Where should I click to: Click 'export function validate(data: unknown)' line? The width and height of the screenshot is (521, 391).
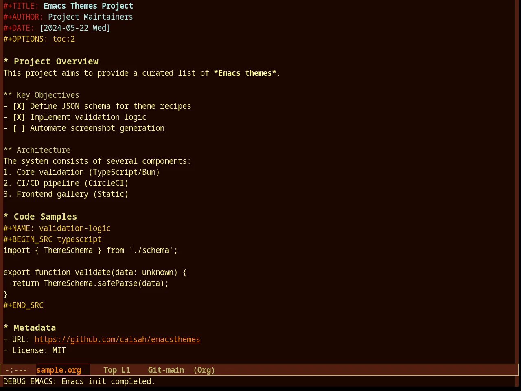point(95,272)
